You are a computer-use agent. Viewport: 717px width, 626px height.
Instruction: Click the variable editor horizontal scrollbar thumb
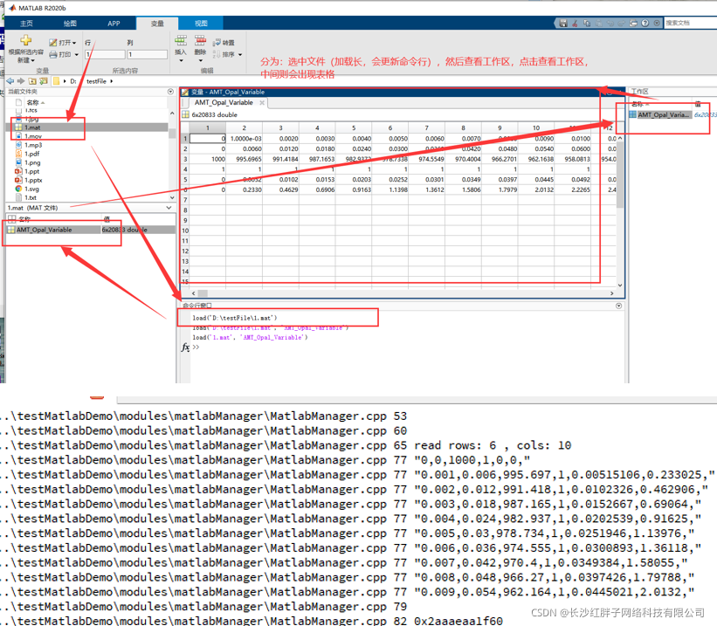pos(203,293)
